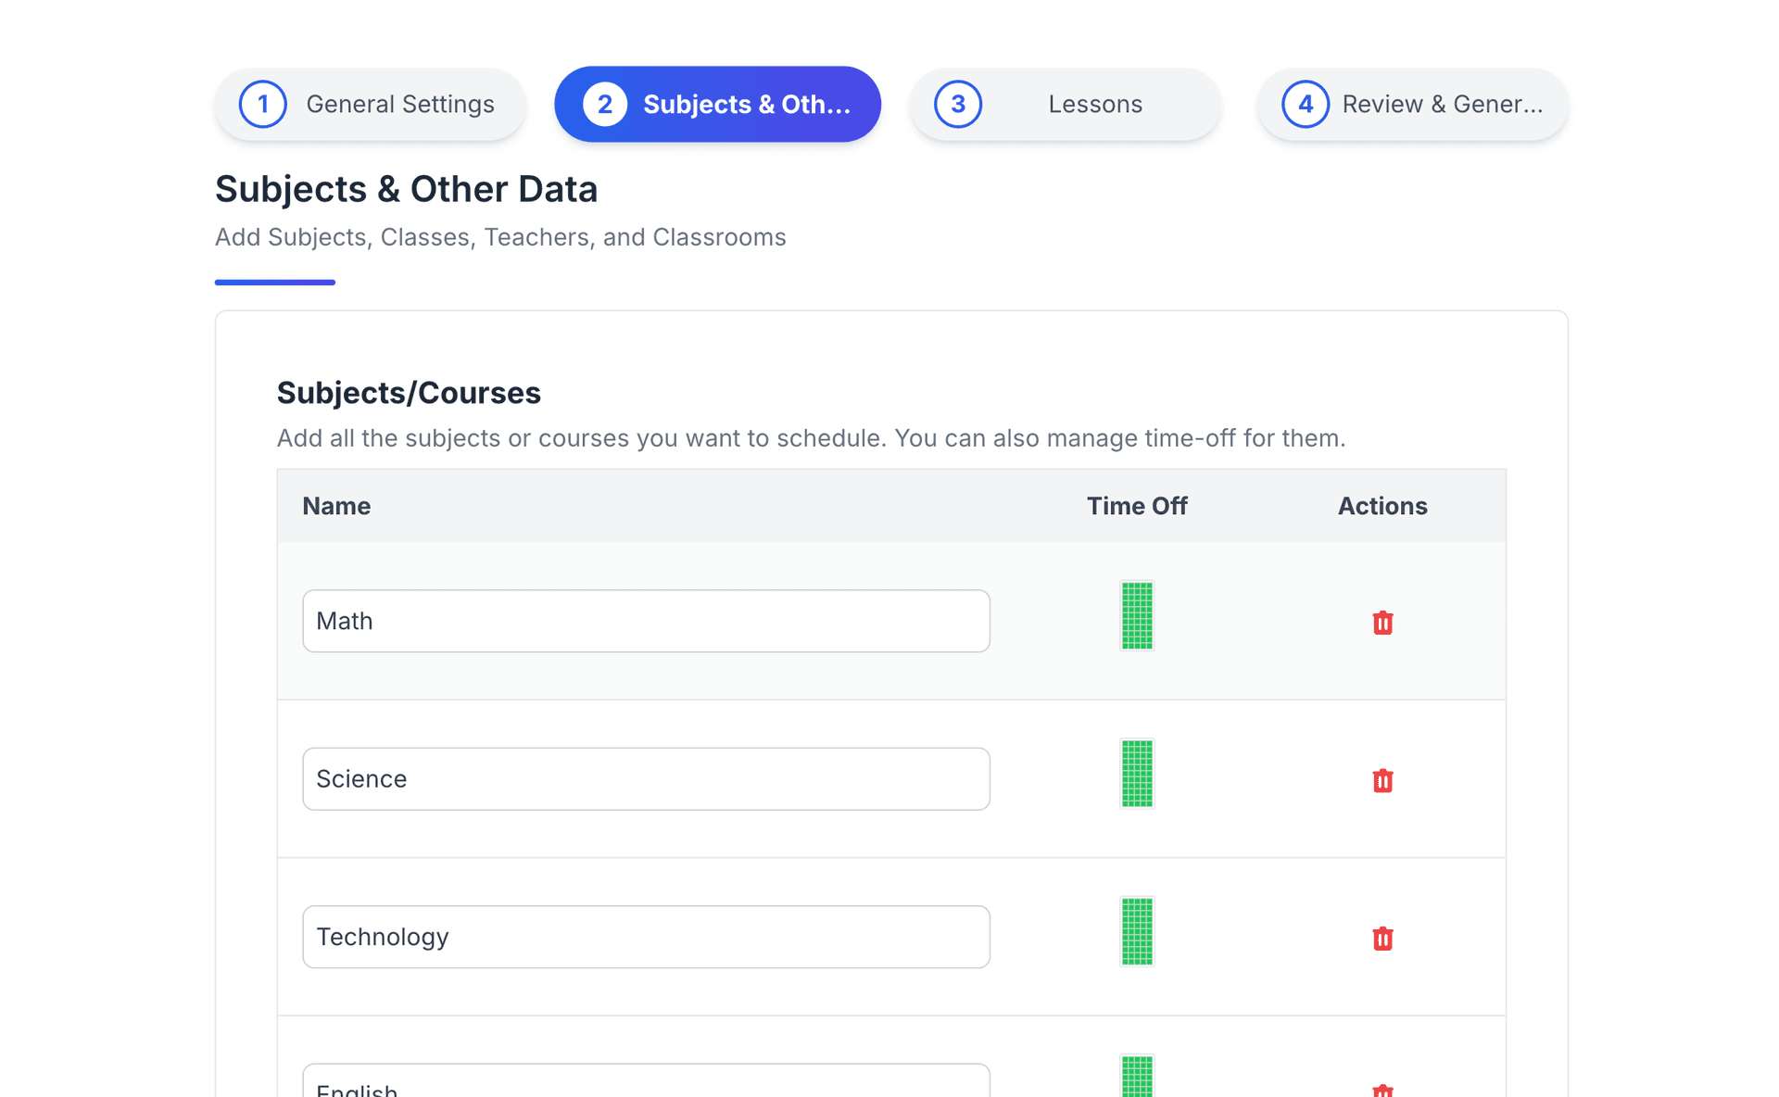
Task: Click the Science subject name field
Action: [646, 778]
